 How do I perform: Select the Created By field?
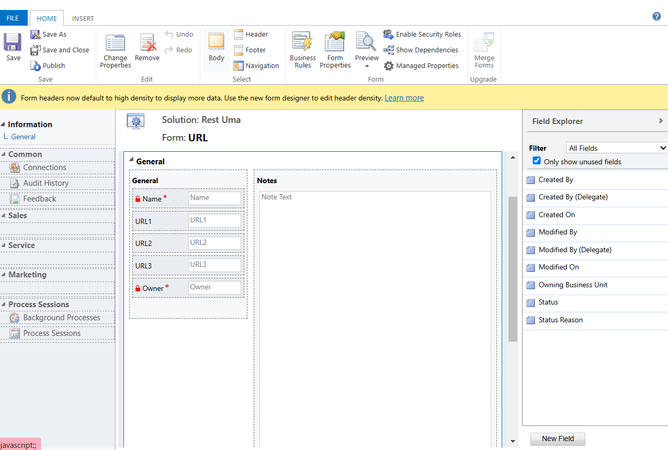coord(595,180)
